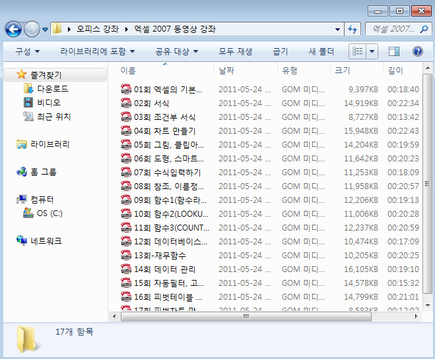Viewport: 435px width, 359px height.
Task: Open the address bar history dropdown
Action: point(337,29)
